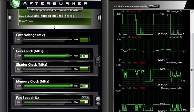Click the empty Core Voltage value field
The image size is (194, 112).
[x=84, y=40]
